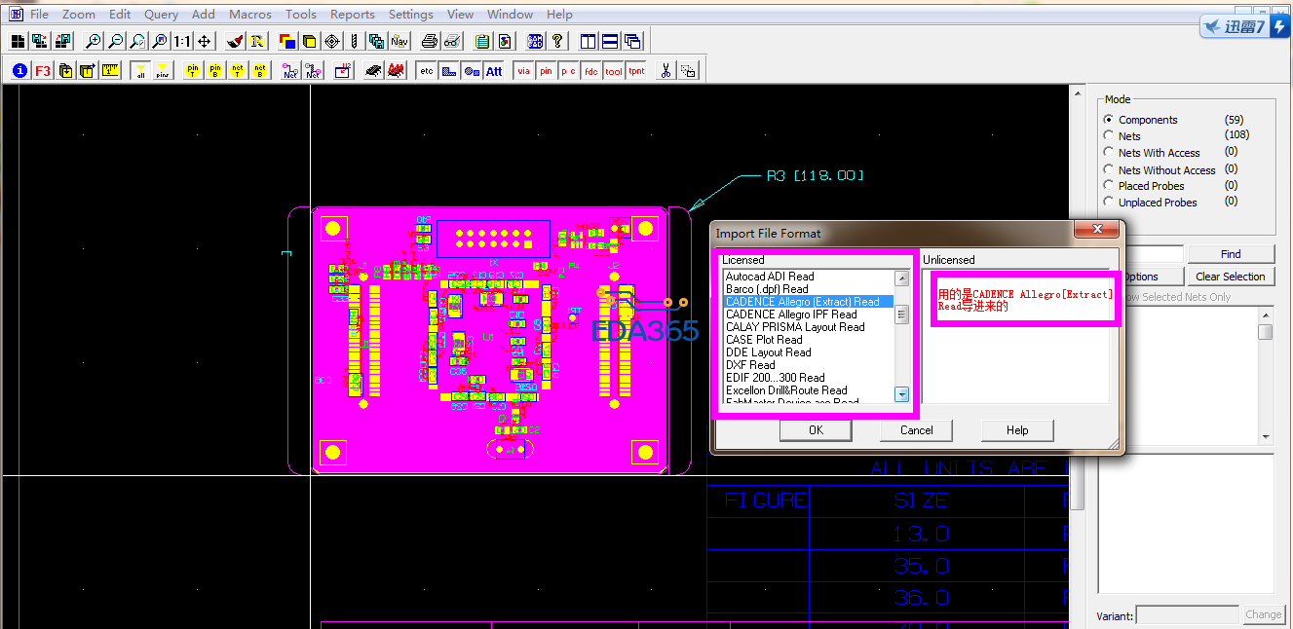
Task: Click the 1:1 zoom toolbar button
Action: pos(182,41)
